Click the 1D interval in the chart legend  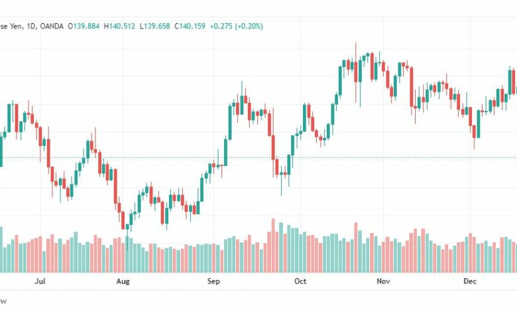pyautogui.click(x=31, y=26)
